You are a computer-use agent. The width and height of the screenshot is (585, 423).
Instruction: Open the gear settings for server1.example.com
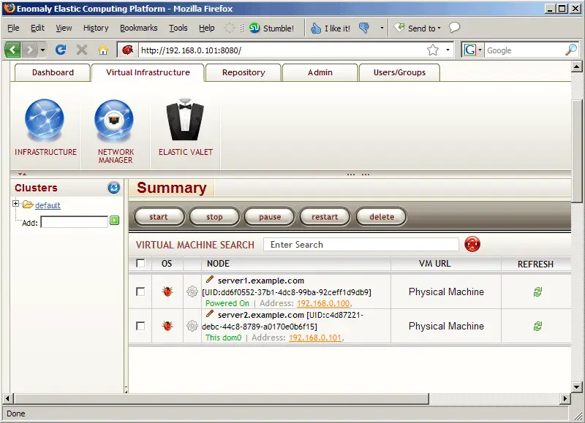pos(192,291)
